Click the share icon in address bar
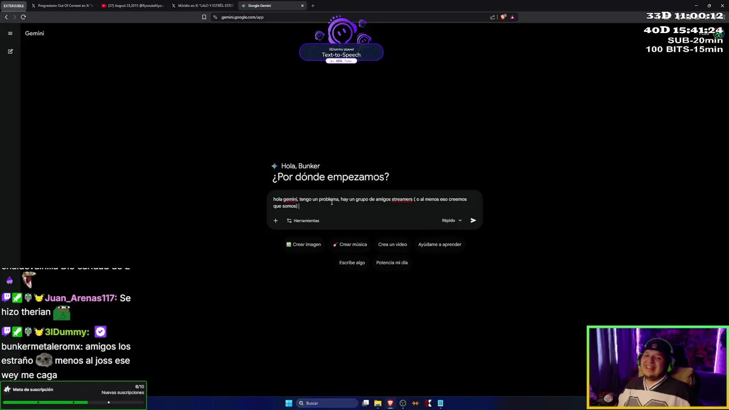Image resolution: width=729 pixels, height=410 pixels. (x=493, y=17)
